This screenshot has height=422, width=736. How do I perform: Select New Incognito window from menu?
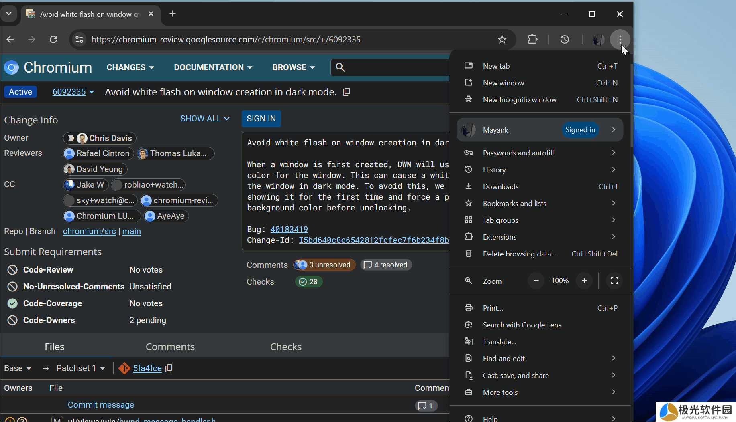(520, 100)
